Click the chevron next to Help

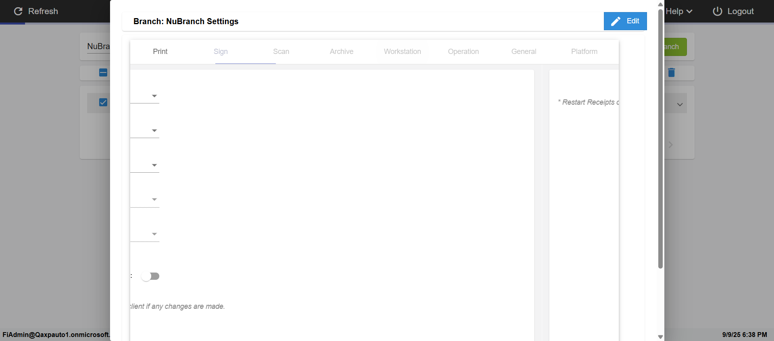[689, 12]
